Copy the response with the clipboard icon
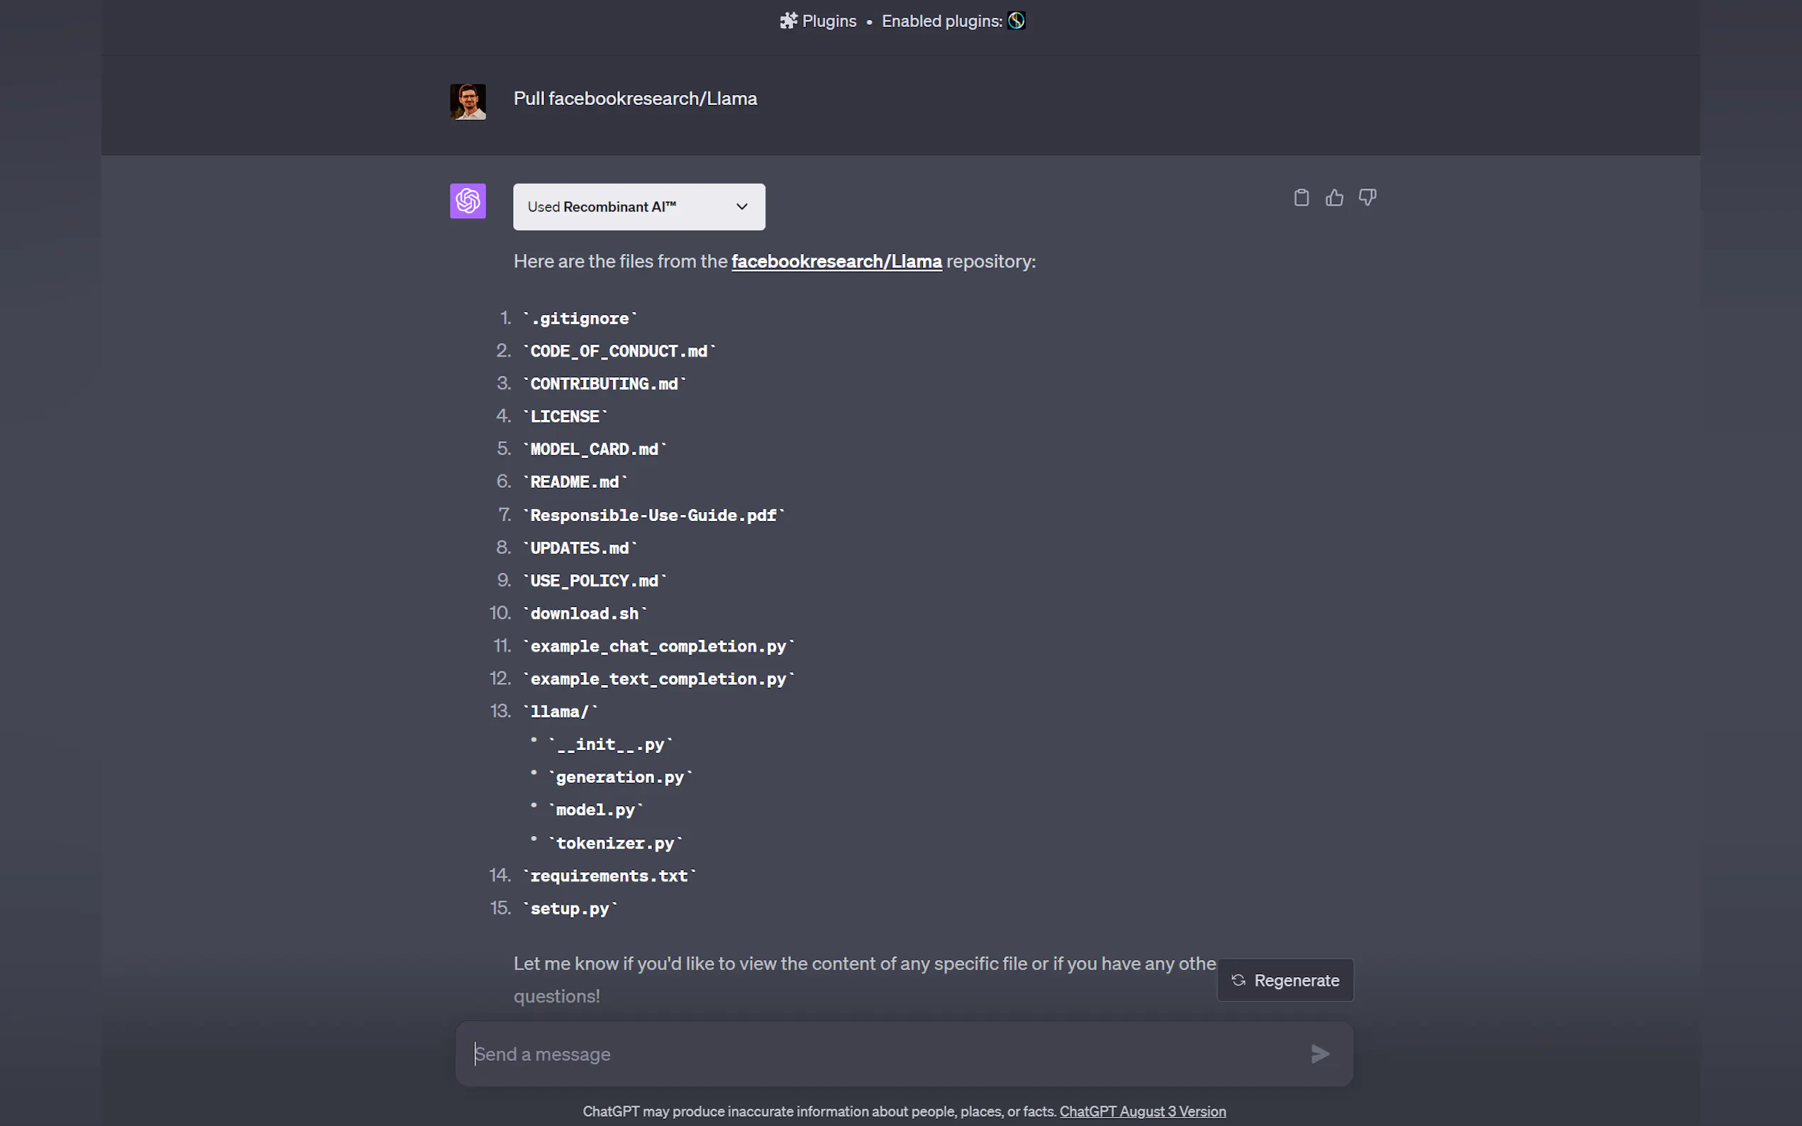This screenshot has height=1126, width=1802. click(x=1301, y=197)
